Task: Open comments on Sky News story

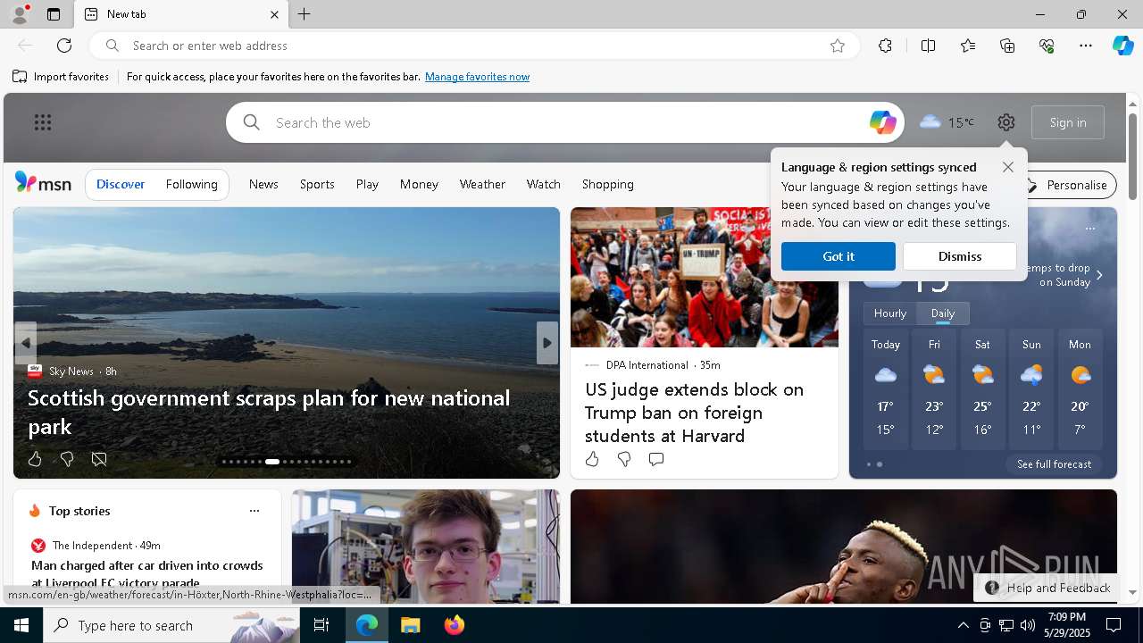Action: tap(99, 459)
